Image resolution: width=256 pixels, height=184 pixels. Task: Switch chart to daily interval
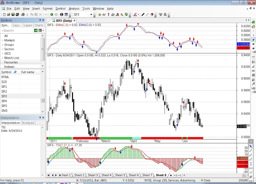(253, 40)
